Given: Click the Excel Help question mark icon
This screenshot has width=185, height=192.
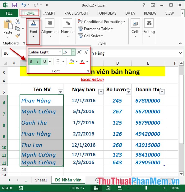Looking at the screenshot, I should (144, 5).
